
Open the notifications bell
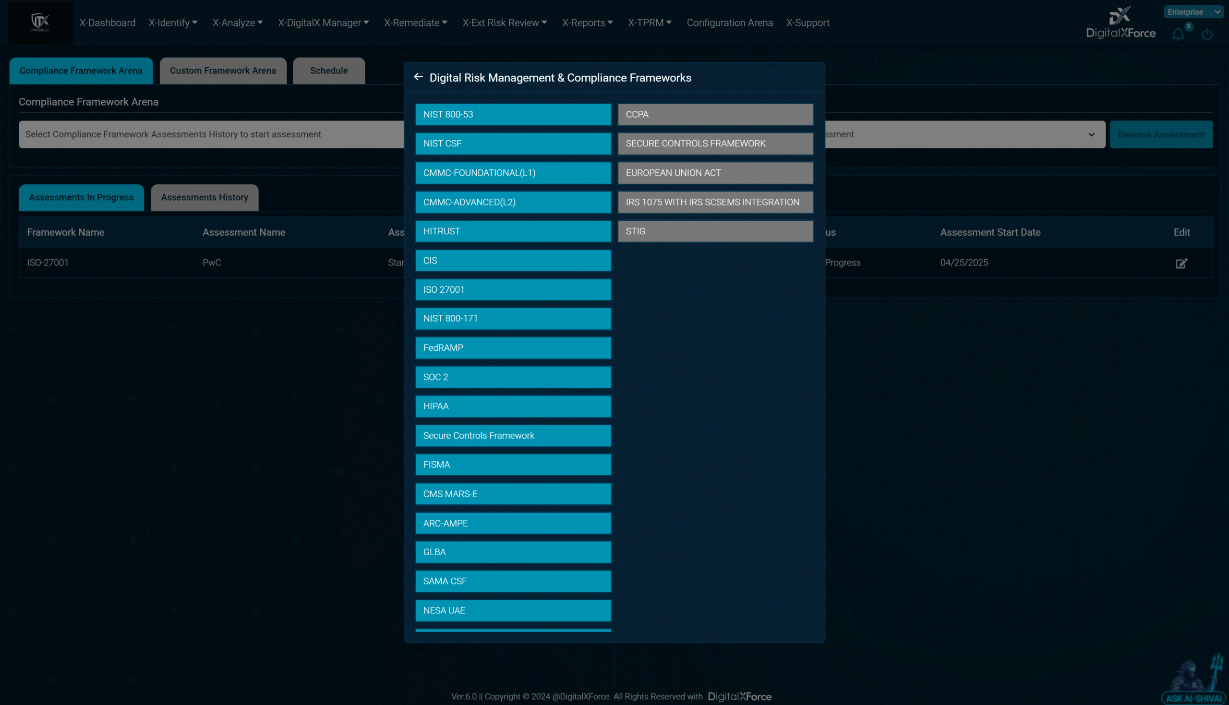[1178, 35]
